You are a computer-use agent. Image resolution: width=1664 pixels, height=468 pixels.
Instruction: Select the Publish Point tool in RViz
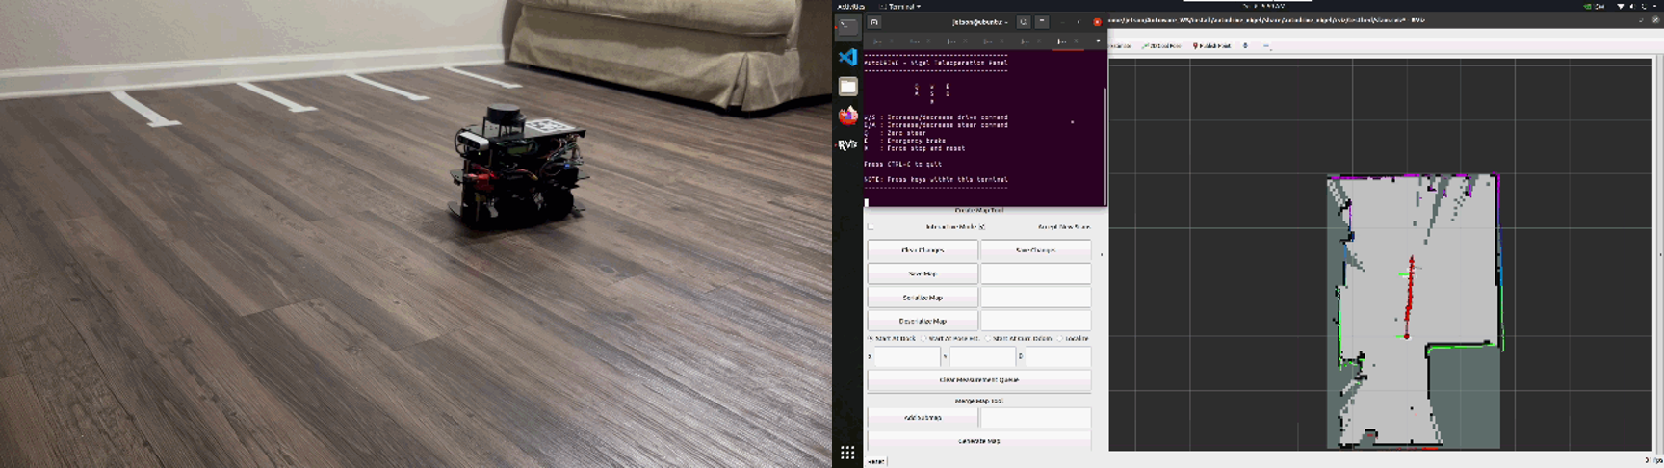[1212, 45]
